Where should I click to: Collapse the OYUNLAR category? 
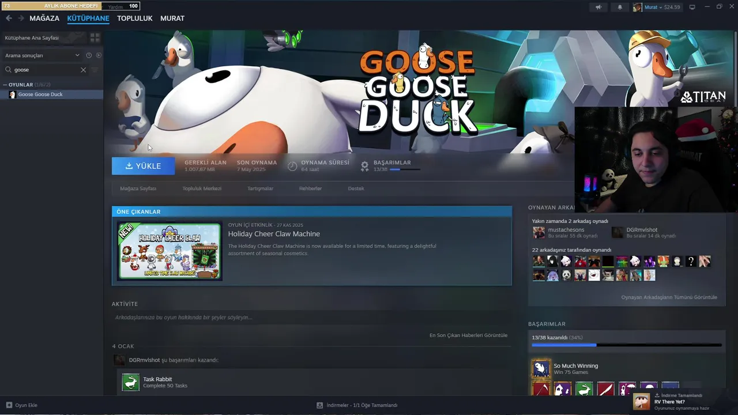tap(5, 85)
